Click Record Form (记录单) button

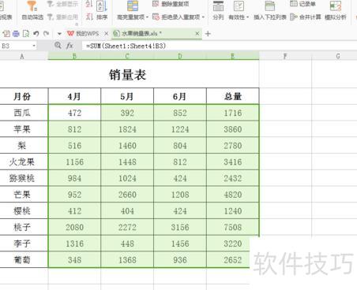pos(303,4)
